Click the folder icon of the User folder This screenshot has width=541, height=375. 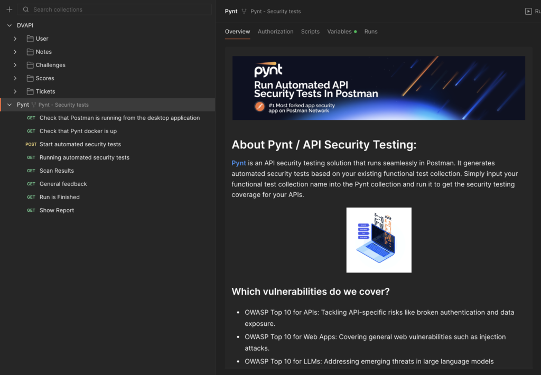[30, 39]
